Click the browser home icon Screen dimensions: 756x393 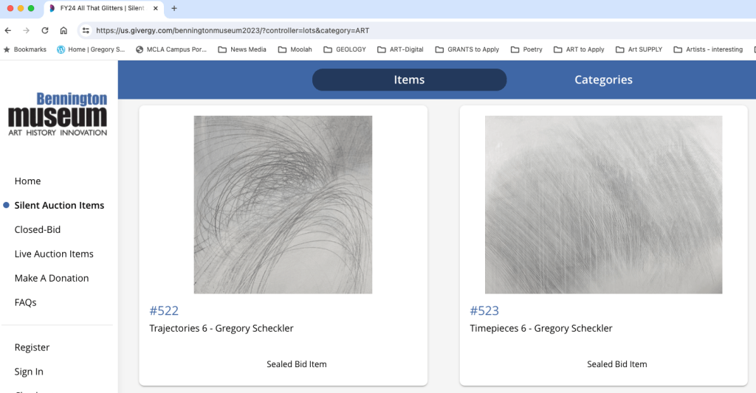pyautogui.click(x=63, y=30)
